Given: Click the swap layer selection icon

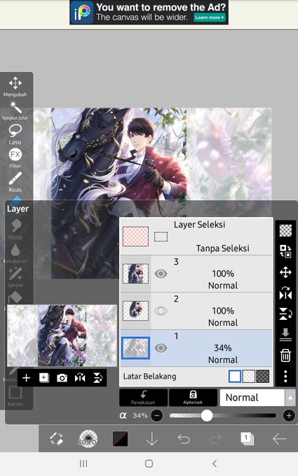Looking at the screenshot, I should click(x=285, y=251).
